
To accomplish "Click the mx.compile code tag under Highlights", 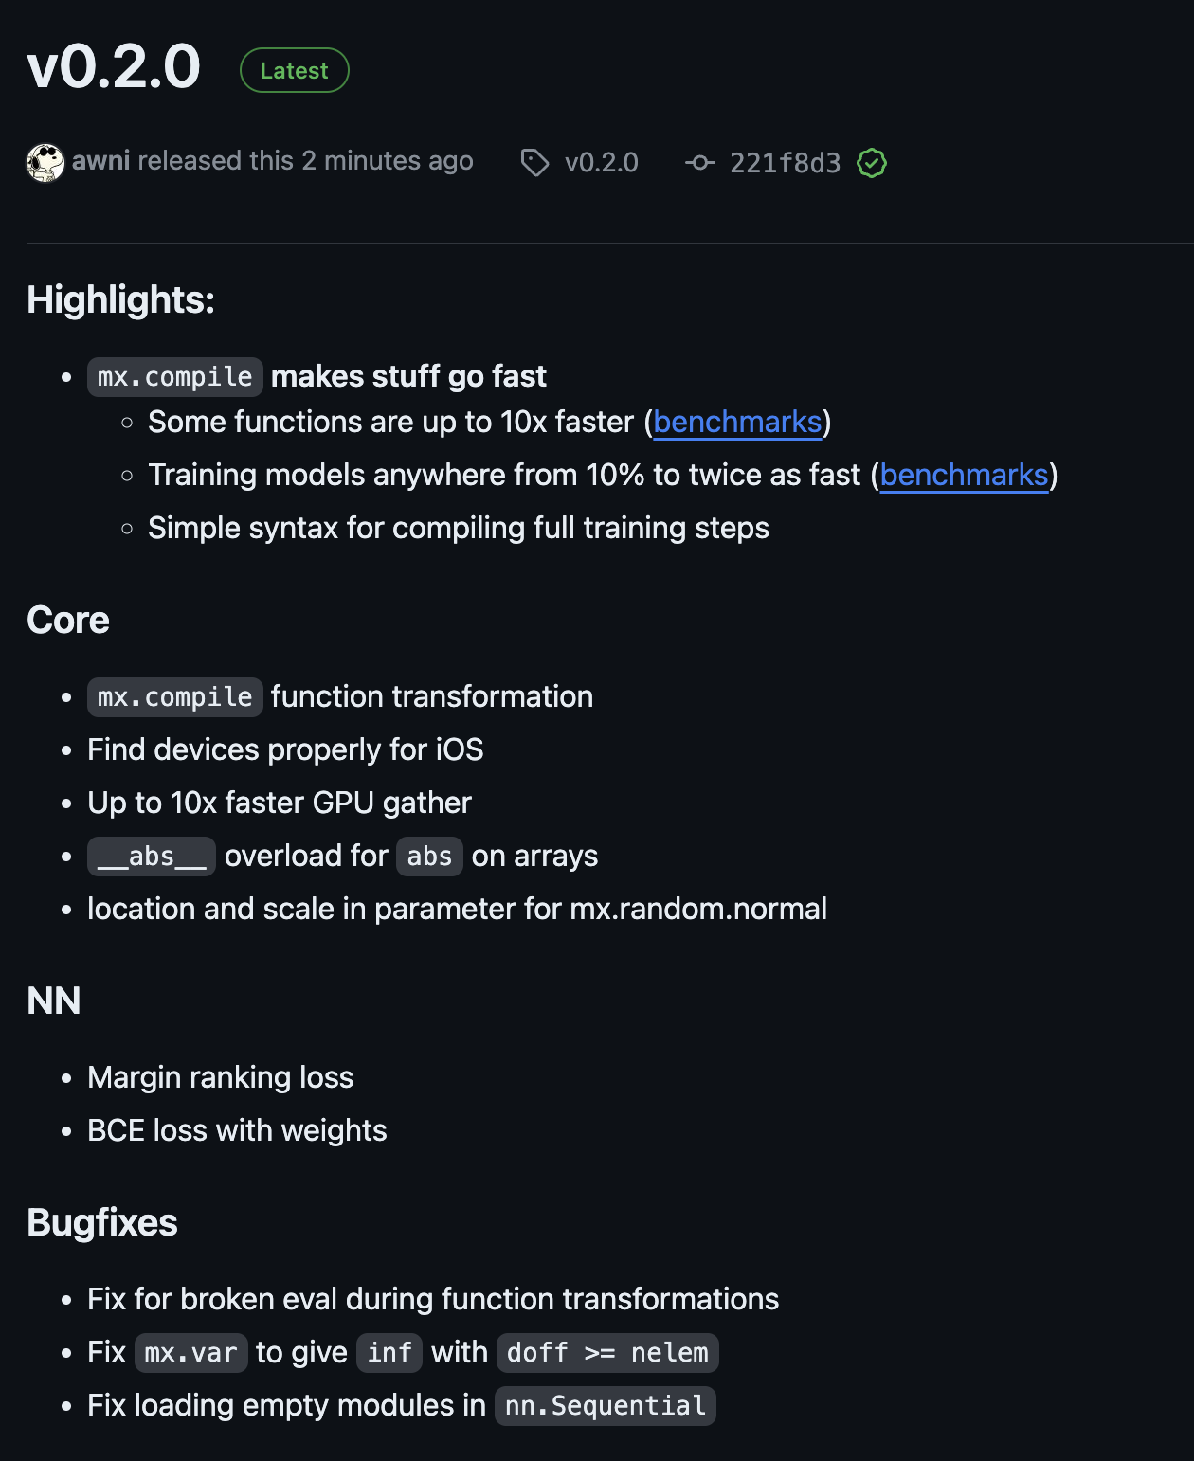I will [x=175, y=376].
